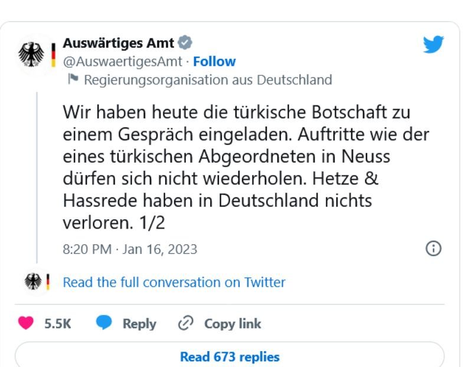Click the chain link copy icon
This screenshot has width=465, height=367.
click(x=185, y=323)
